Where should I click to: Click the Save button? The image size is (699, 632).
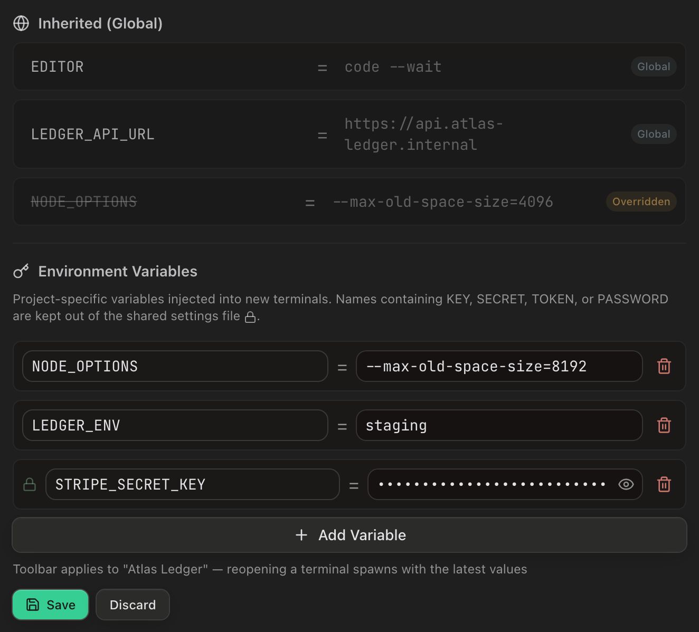point(50,605)
